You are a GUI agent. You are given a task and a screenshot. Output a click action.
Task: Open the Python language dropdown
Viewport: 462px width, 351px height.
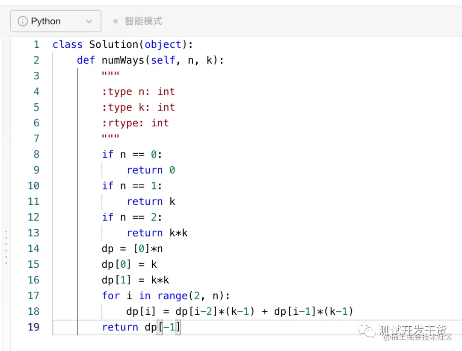click(x=56, y=21)
